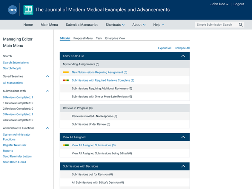This screenshot has height=189, width=252.
Task: Go to Home in navigation bar
Action: point(28,25)
